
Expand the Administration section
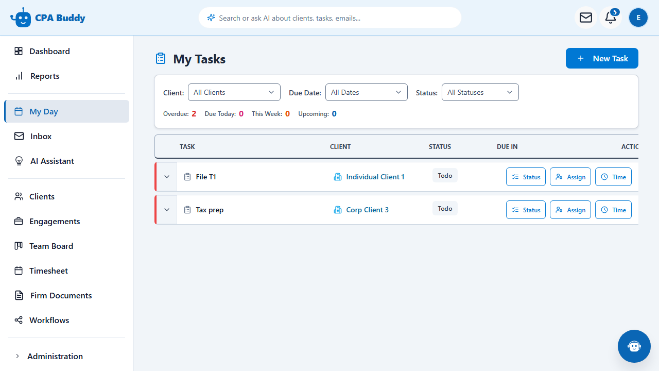[67, 356]
